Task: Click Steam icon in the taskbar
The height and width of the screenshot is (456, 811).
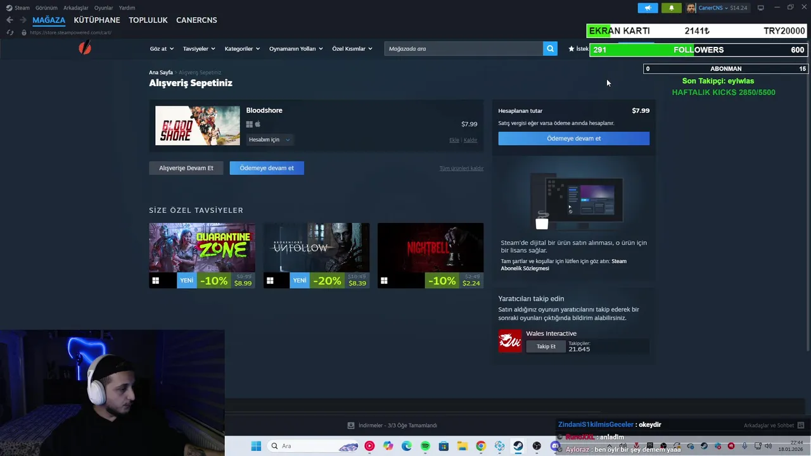Action: 518,446
